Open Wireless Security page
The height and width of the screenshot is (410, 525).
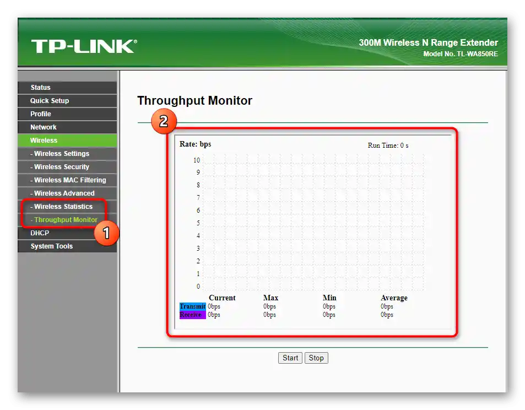(67, 167)
